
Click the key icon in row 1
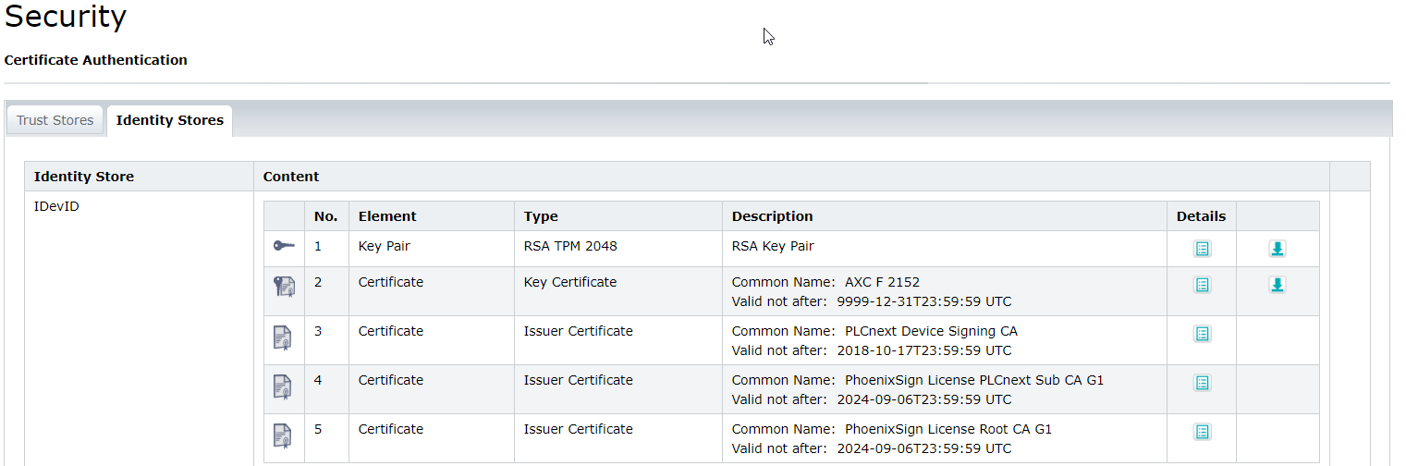[x=284, y=246]
